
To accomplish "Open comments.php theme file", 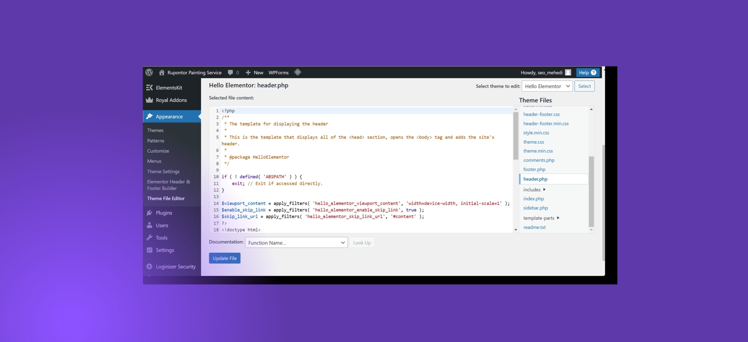I will pos(539,160).
